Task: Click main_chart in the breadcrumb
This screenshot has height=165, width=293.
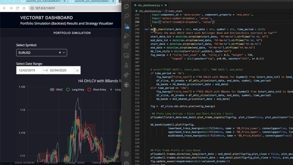Action: [x=175, y=11]
